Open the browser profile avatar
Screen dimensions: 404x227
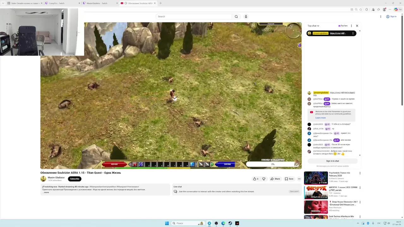[384, 9]
